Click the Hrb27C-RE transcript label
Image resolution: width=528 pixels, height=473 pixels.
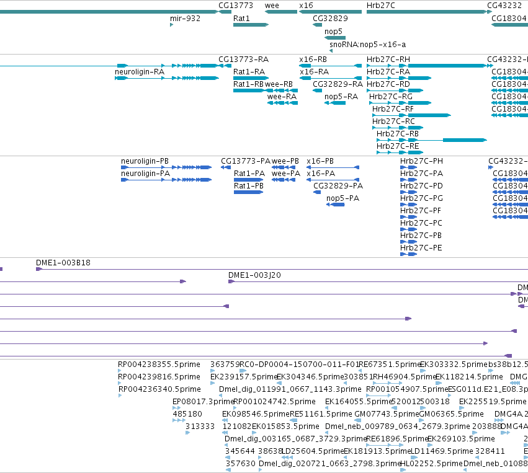click(x=398, y=146)
